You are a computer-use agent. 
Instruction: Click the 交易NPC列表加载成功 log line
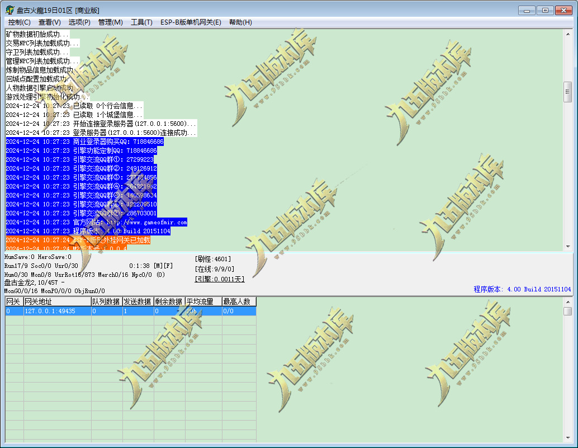click(42, 44)
